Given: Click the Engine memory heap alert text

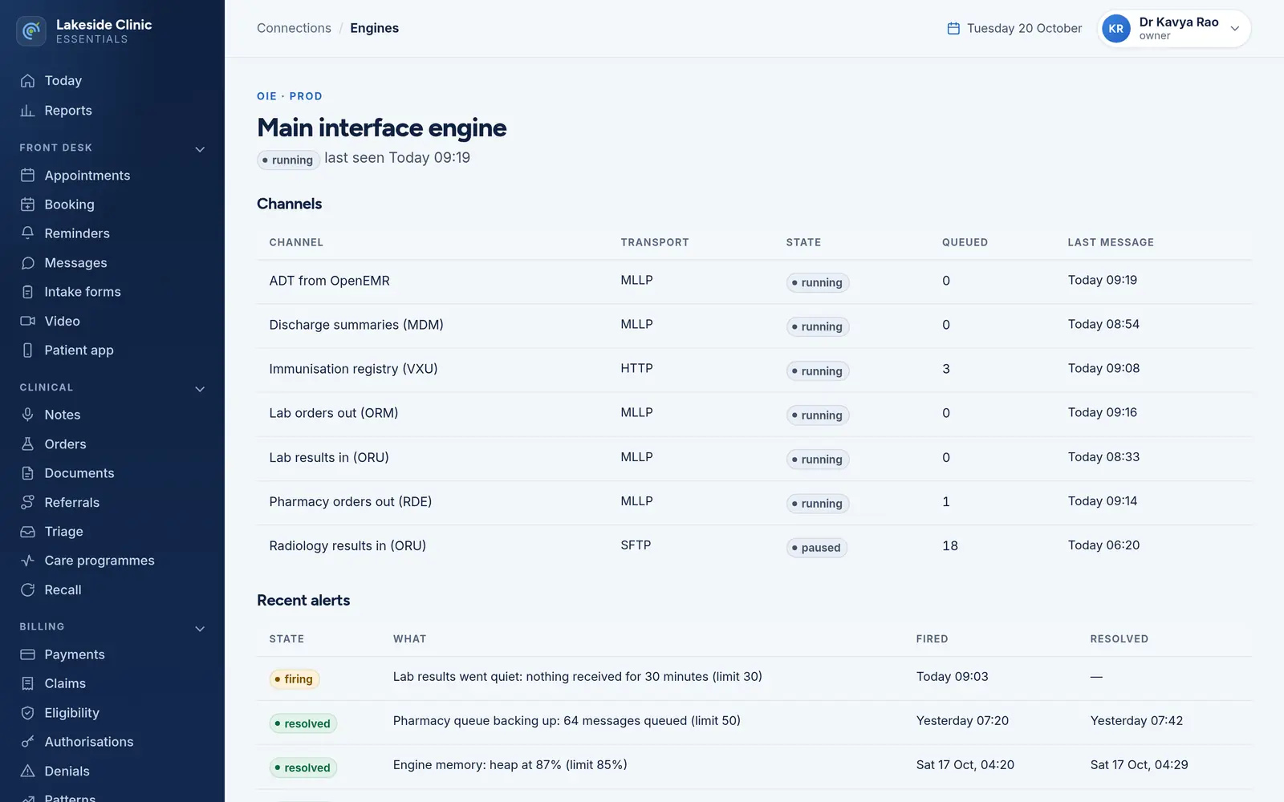Looking at the screenshot, I should pos(510,765).
